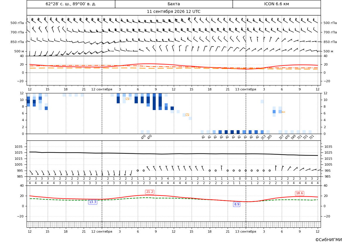Open the ©СибНИГМИ copyright credit
Image resolution: width=342 pixels, height=242 pixels.
(x=329, y=240)
